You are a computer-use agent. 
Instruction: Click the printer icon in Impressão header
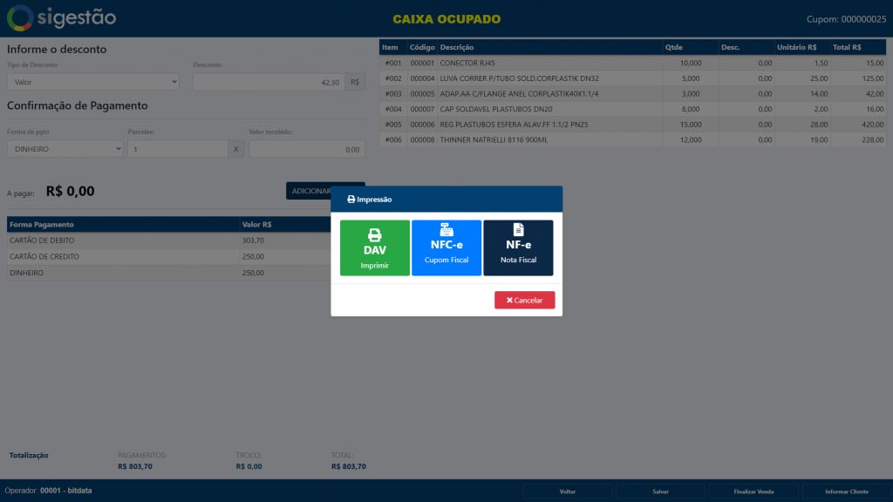click(351, 200)
